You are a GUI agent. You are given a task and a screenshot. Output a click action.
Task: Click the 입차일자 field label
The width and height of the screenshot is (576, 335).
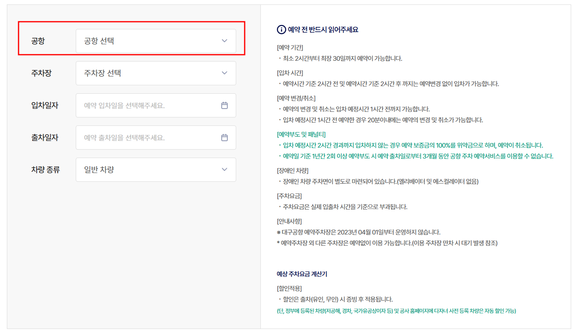coord(45,105)
